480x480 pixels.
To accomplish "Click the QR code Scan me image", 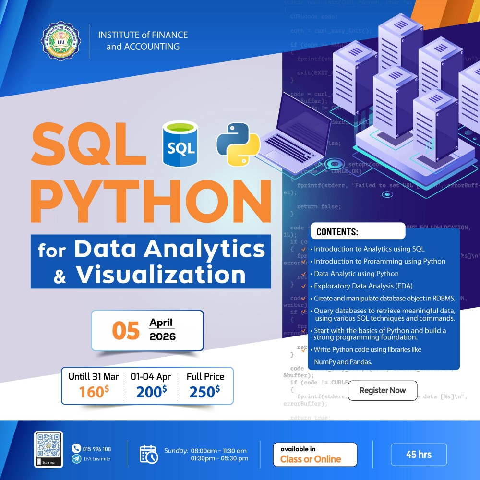I will click(48, 449).
